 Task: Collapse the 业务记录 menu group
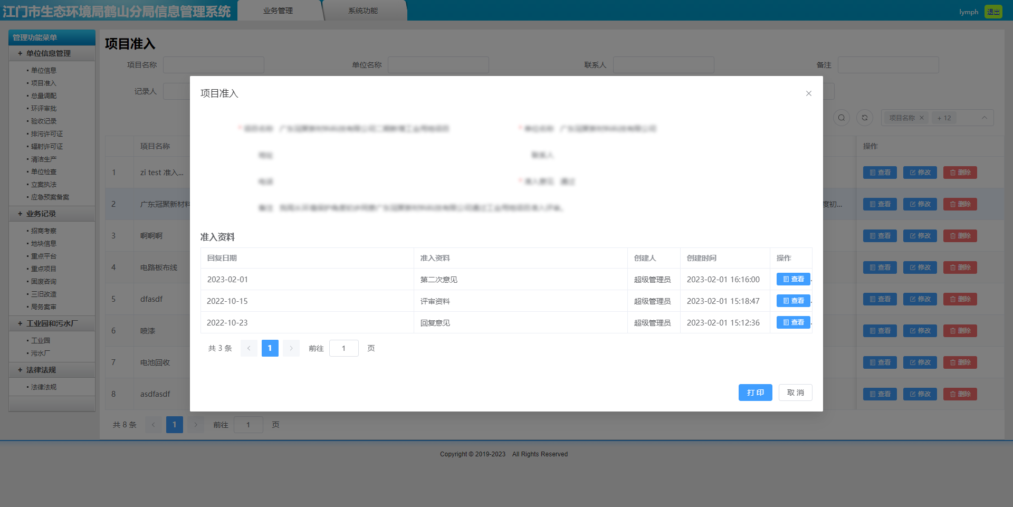[52, 214]
